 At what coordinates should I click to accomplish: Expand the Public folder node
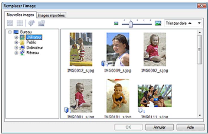pyautogui.click(x=16, y=43)
